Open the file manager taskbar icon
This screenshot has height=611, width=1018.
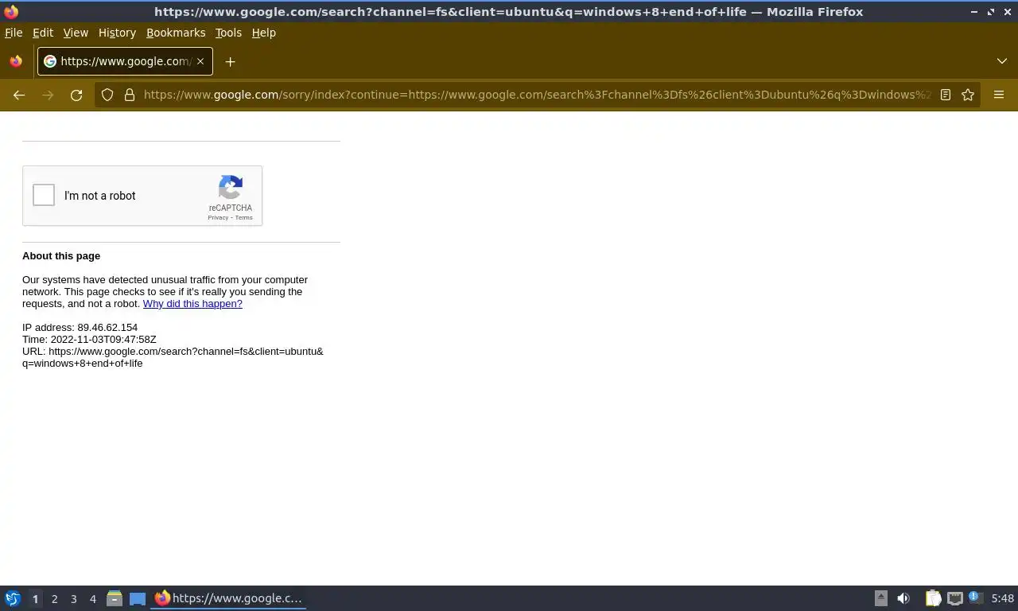tap(115, 598)
